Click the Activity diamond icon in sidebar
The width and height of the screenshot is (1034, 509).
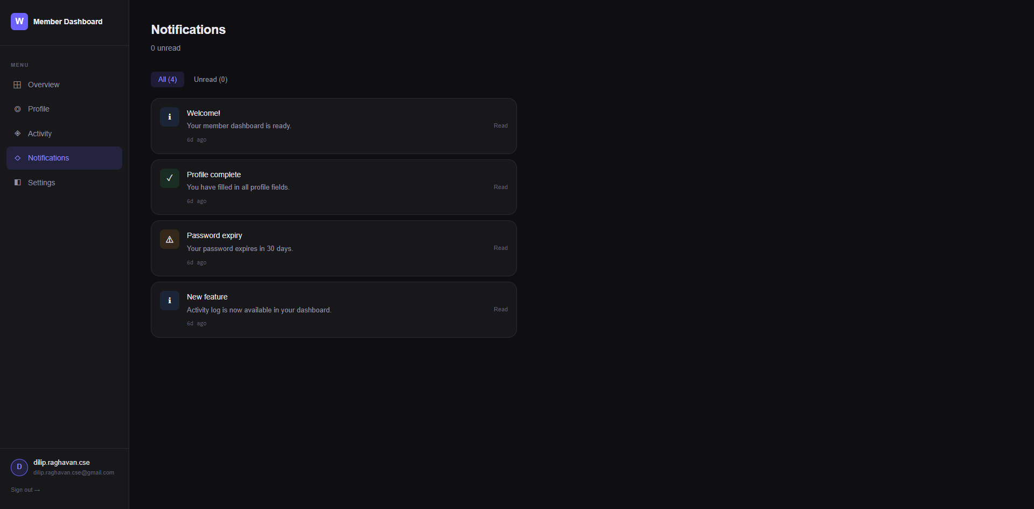pyautogui.click(x=17, y=134)
